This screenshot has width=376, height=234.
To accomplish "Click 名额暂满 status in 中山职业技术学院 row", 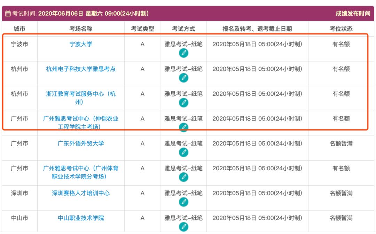I will click(341, 218).
